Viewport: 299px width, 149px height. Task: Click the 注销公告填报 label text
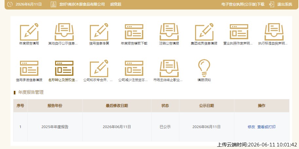coord(169,43)
